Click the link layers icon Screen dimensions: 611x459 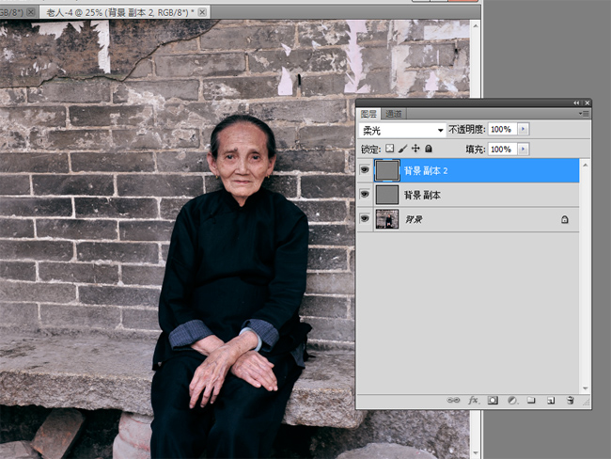tap(454, 400)
